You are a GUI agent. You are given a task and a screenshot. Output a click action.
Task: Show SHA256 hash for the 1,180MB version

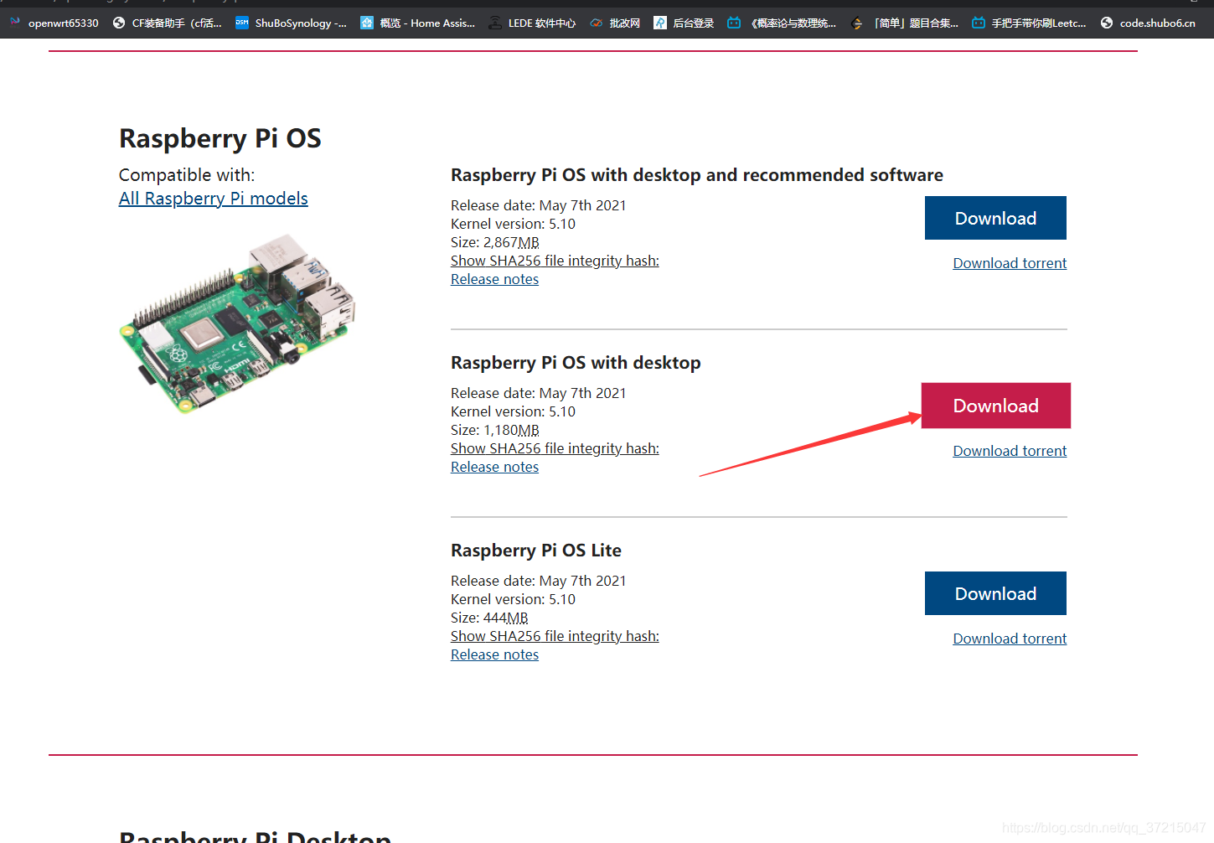555,448
